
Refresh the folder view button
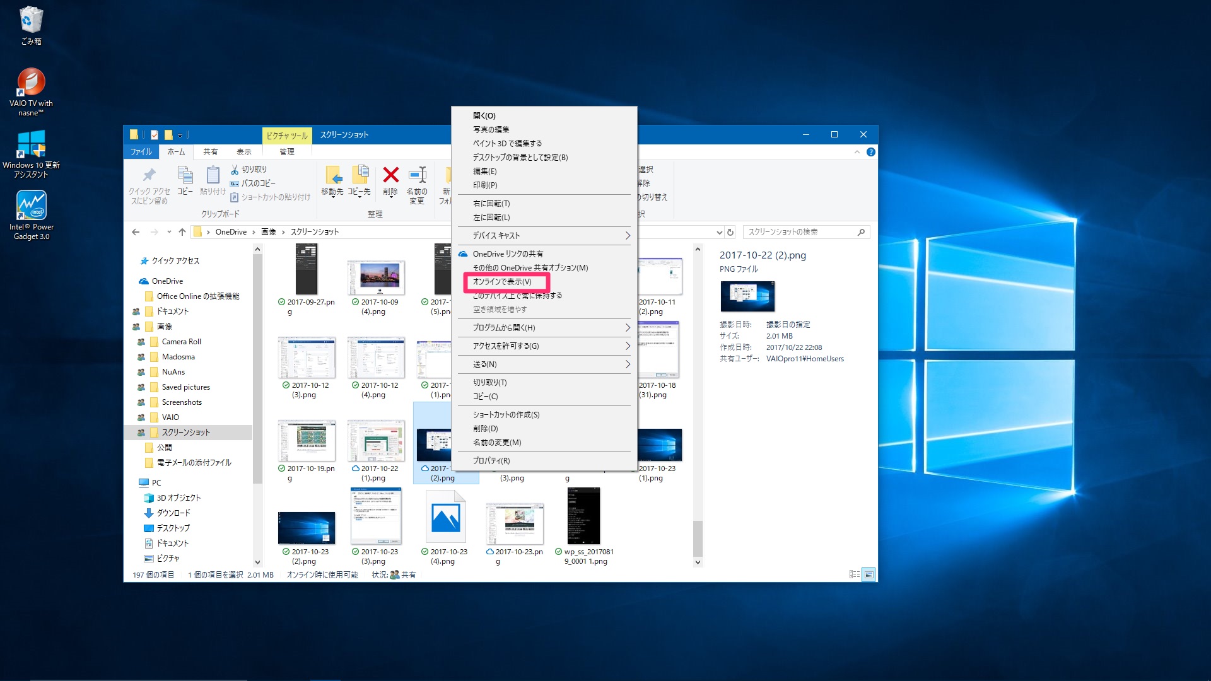click(730, 232)
